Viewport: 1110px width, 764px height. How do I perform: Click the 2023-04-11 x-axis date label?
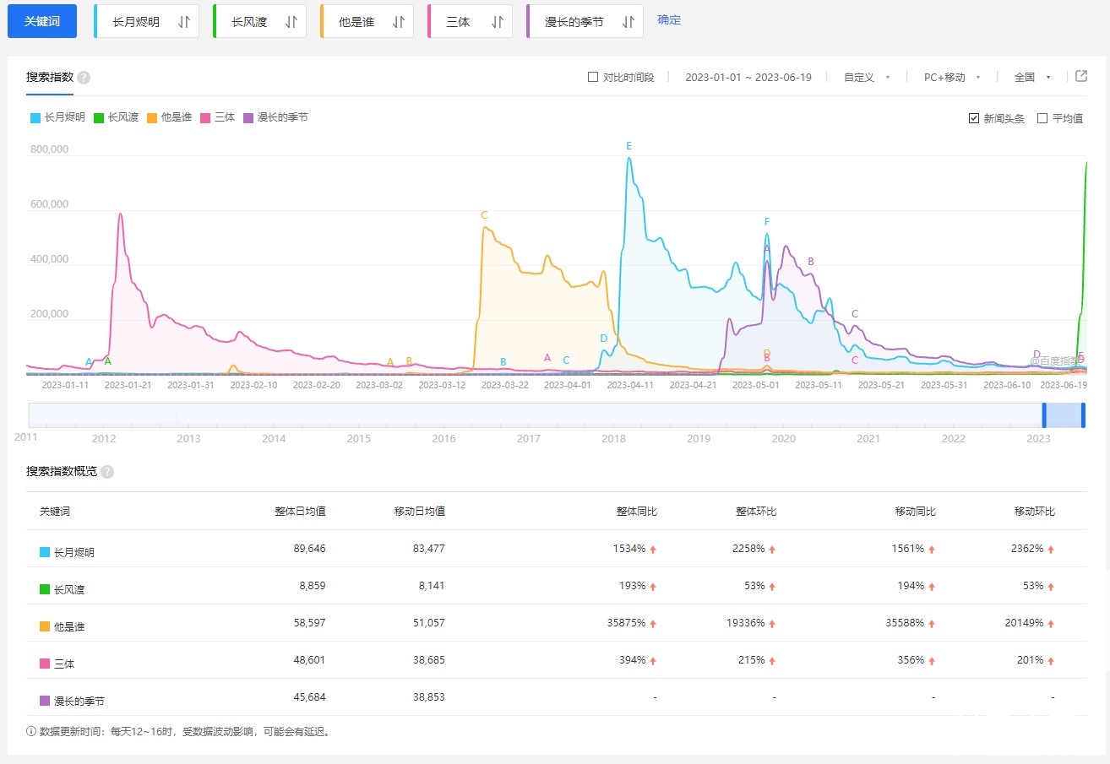(x=629, y=385)
